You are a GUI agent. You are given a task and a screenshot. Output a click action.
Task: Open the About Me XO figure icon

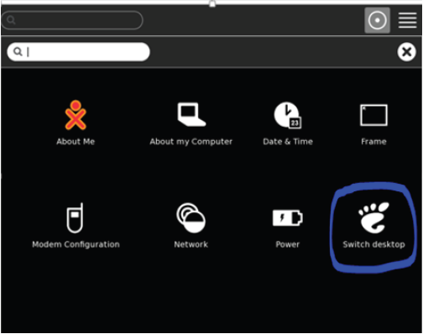tap(76, 115)
